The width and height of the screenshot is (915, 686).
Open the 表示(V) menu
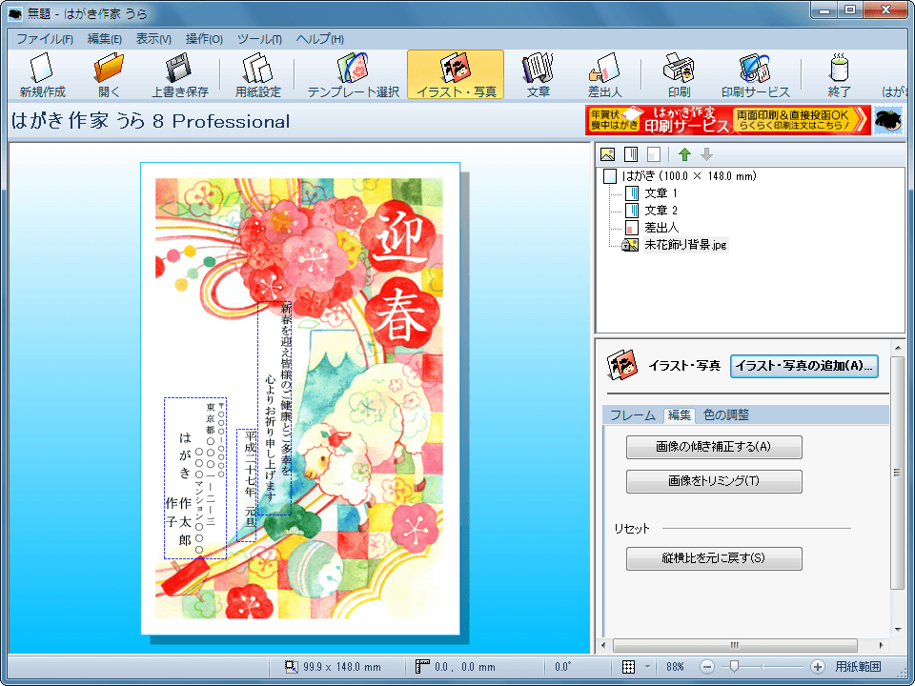click(153, 39)
